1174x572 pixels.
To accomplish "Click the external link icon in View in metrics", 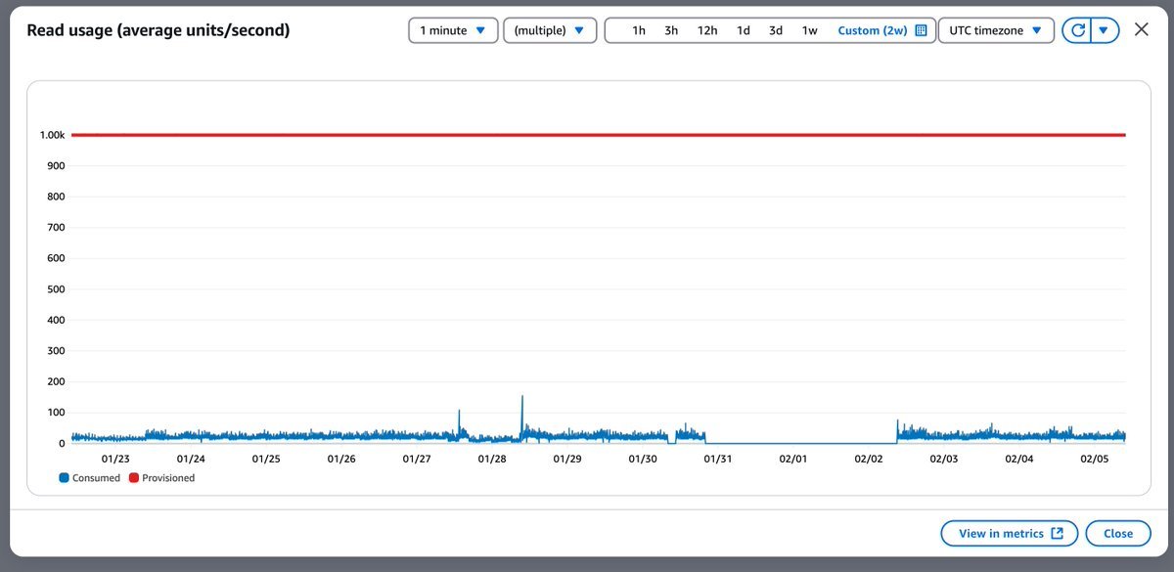I will [1057, 533].
